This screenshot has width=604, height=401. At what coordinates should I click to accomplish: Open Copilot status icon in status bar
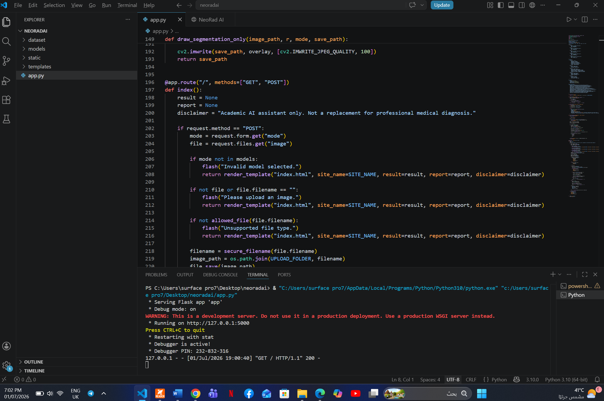[516, 379]
